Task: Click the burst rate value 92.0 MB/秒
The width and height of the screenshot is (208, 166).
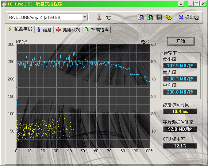Action: 180,129
